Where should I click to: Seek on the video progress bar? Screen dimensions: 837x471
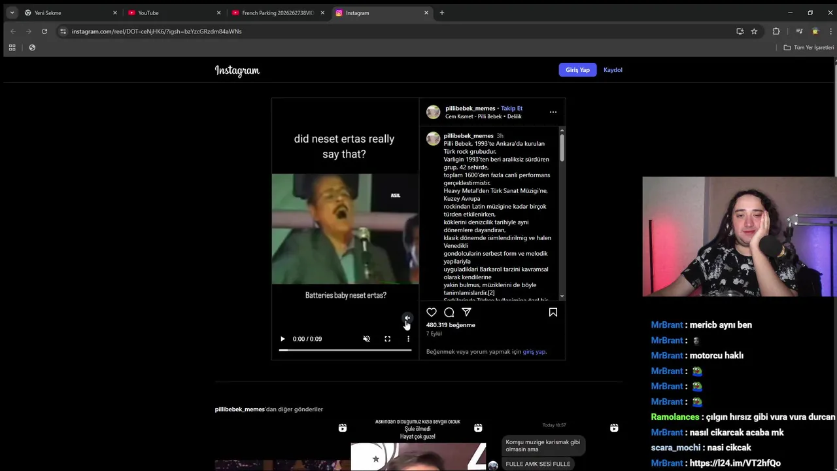(345, 351)
